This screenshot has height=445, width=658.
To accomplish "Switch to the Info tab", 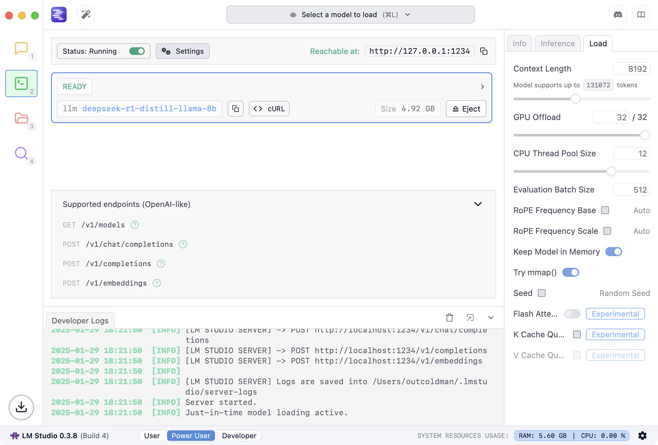I will pyautogui.click(x=519, y=43).
